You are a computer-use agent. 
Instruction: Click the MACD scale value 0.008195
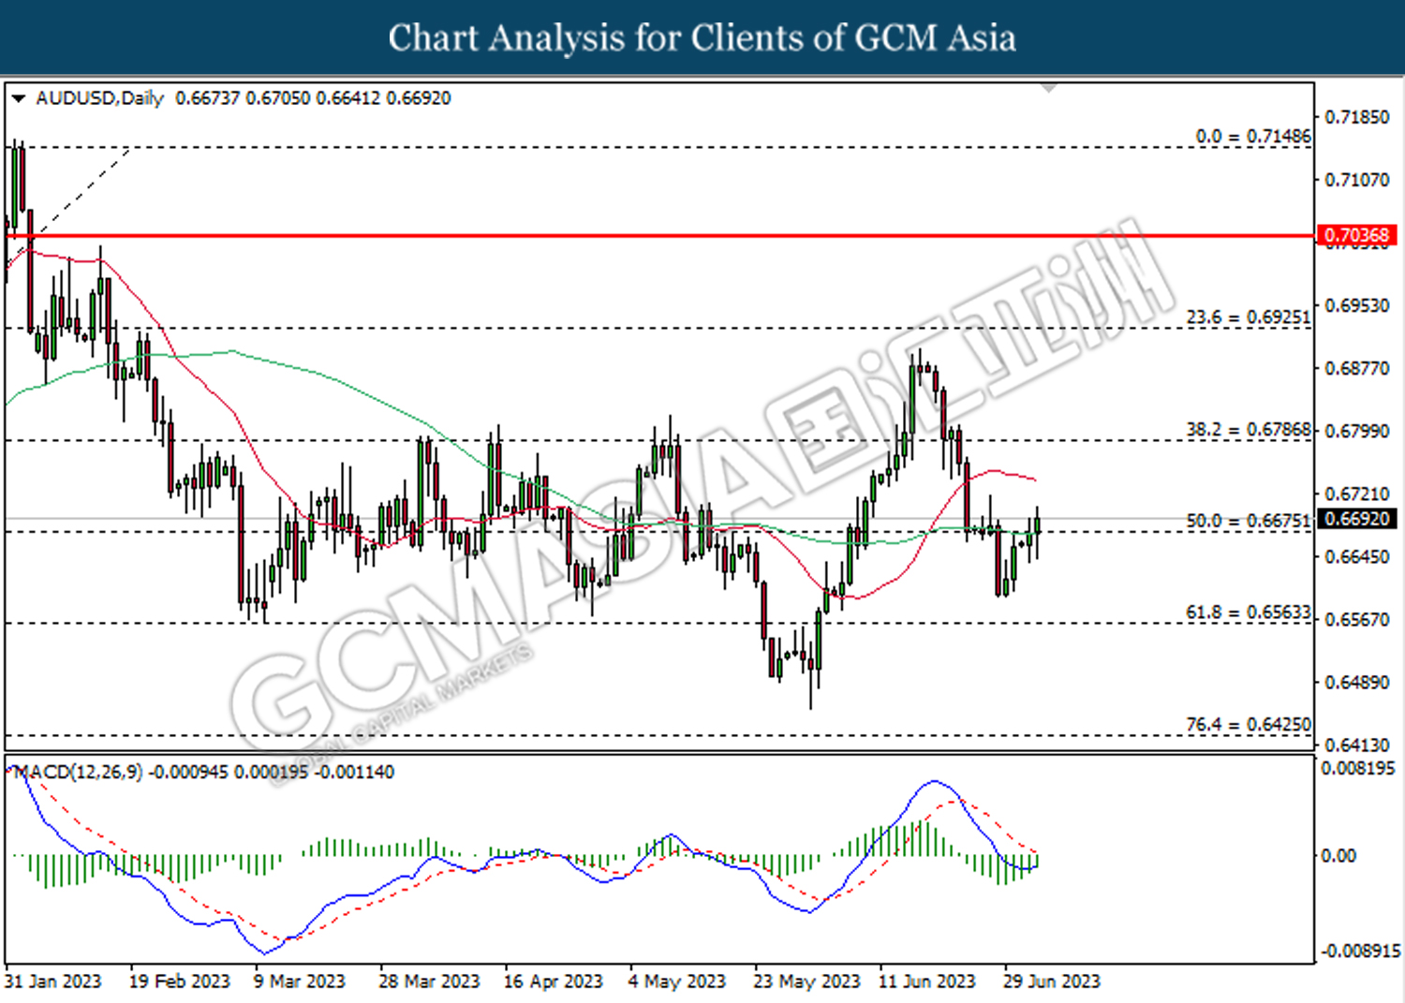click(x=1357, y=768)
